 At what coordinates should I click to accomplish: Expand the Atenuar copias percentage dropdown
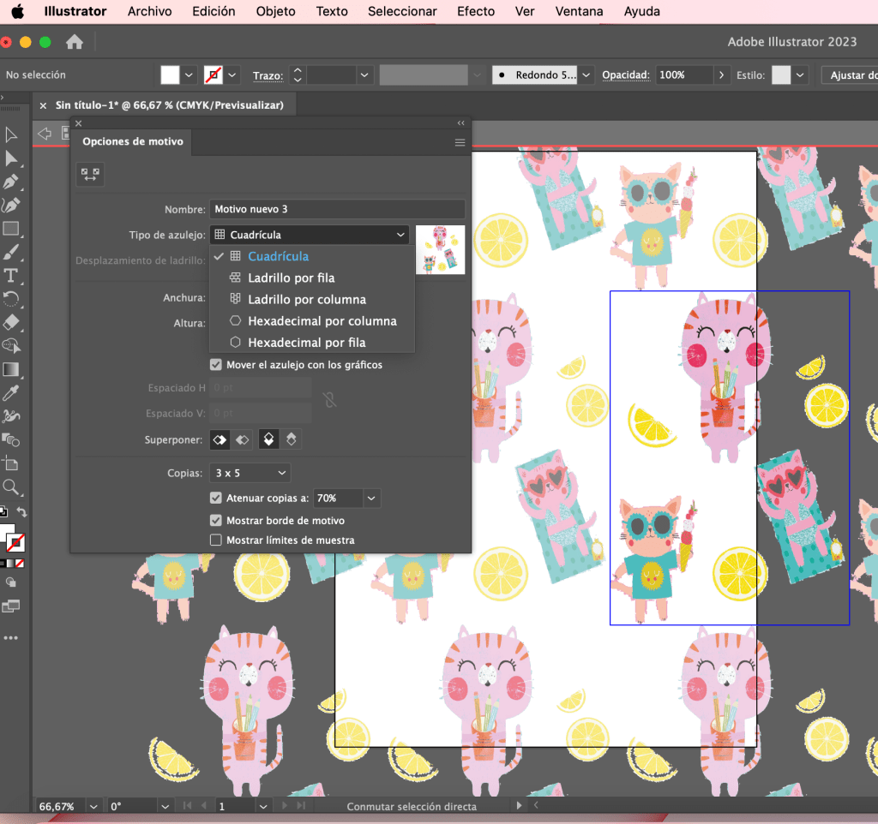371,498
